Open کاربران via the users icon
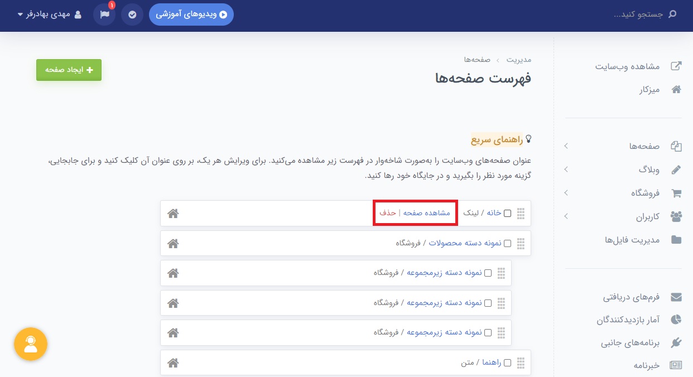The height and width of the screenshot is (377, 693). tap(676, 216)
